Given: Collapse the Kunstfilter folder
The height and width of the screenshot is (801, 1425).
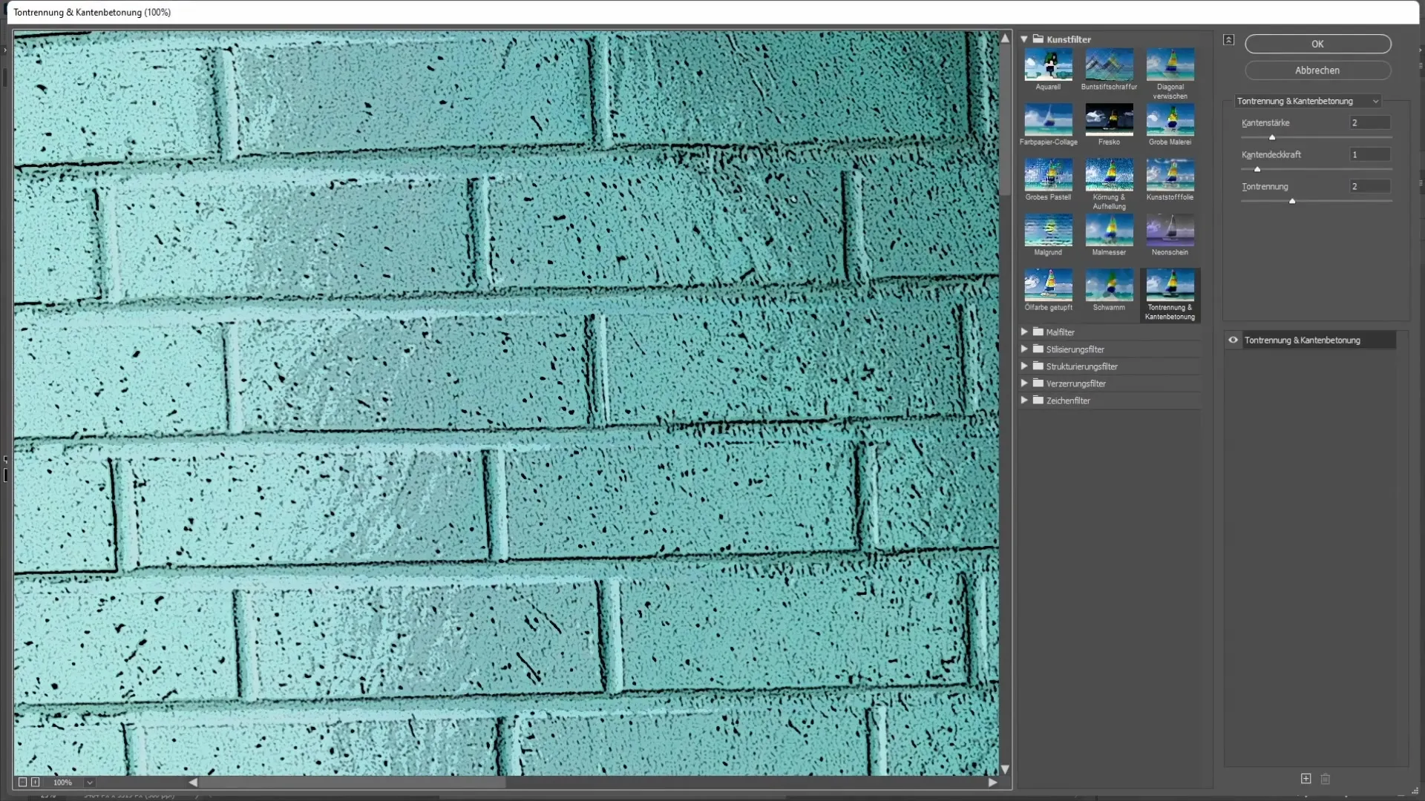Looking at the screenshot, I should pyautogui.click(x=1024, y=39).
